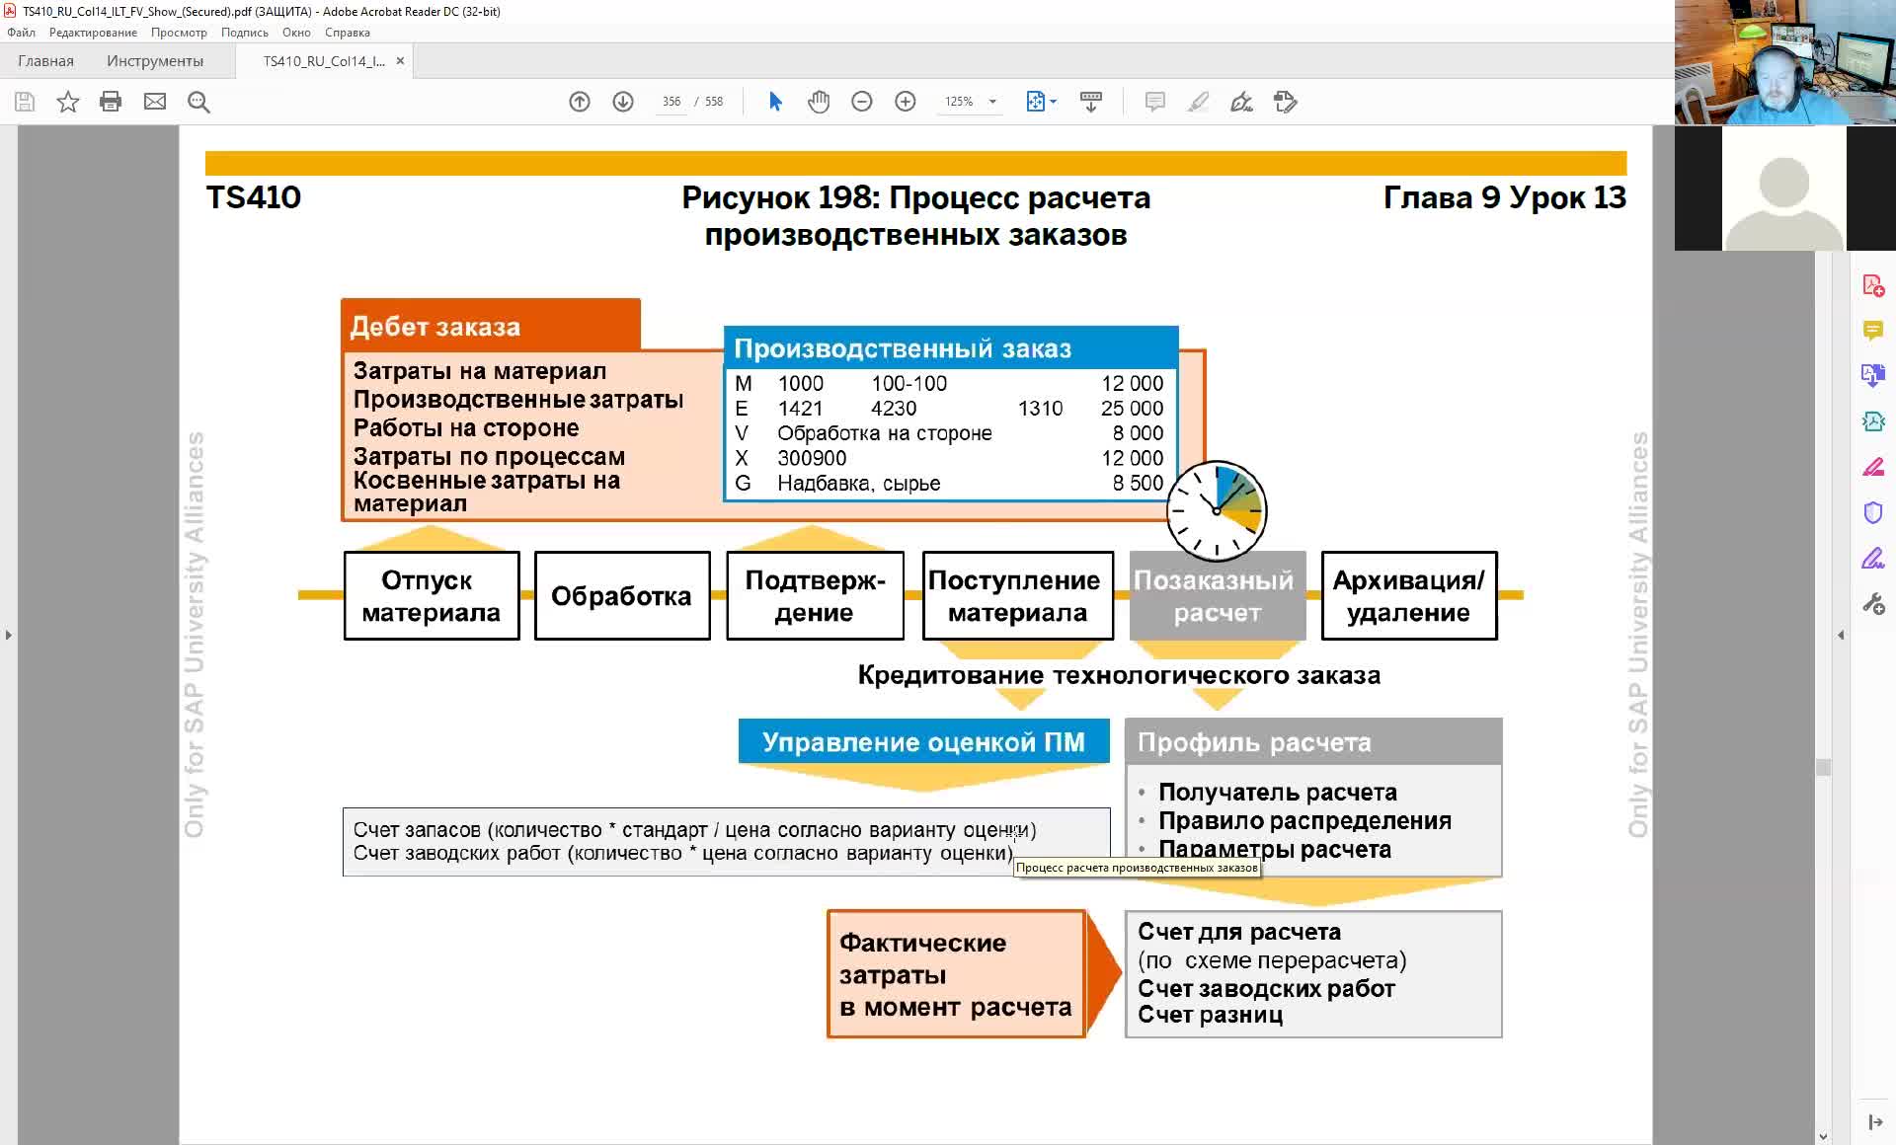The height and width of the screenshot is (1145, 1896).
Task: Go to the next page with the down arrow
Action: click(623, 102)
